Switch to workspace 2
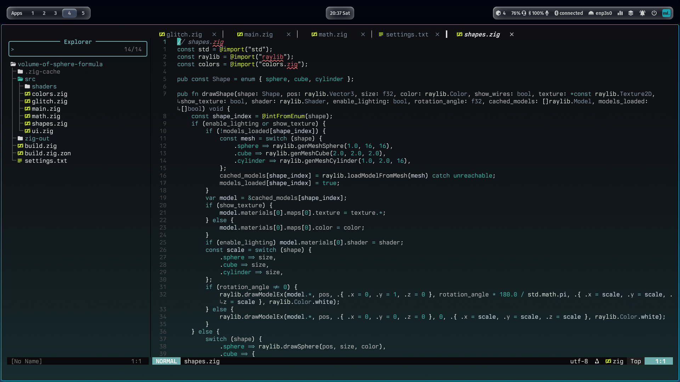The image size is (680, 382). tap(44, 13)
